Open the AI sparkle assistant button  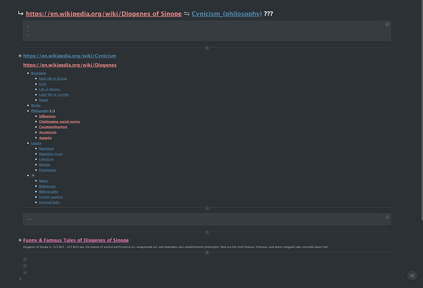point(412,276)
